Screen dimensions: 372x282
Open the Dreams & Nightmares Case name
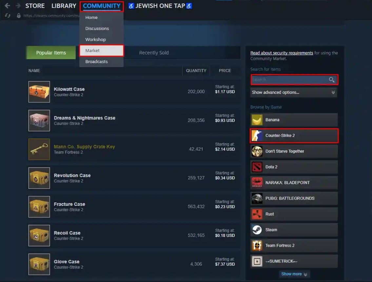85,118
